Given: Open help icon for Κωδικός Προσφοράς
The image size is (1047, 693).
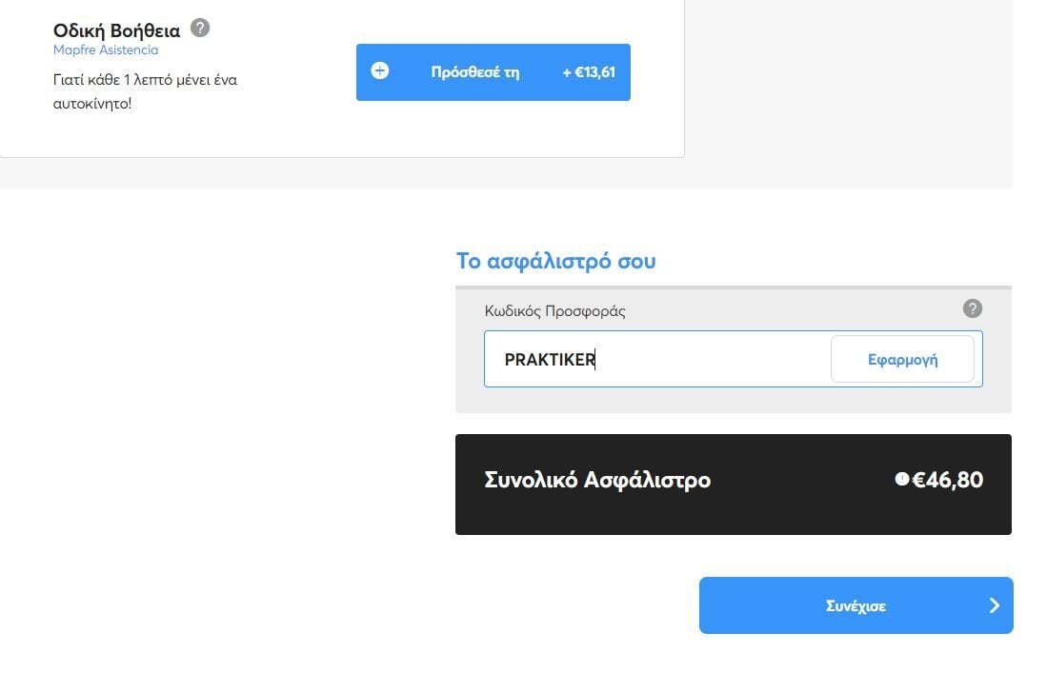Looking at the screenshot, I should pos(972,308).
